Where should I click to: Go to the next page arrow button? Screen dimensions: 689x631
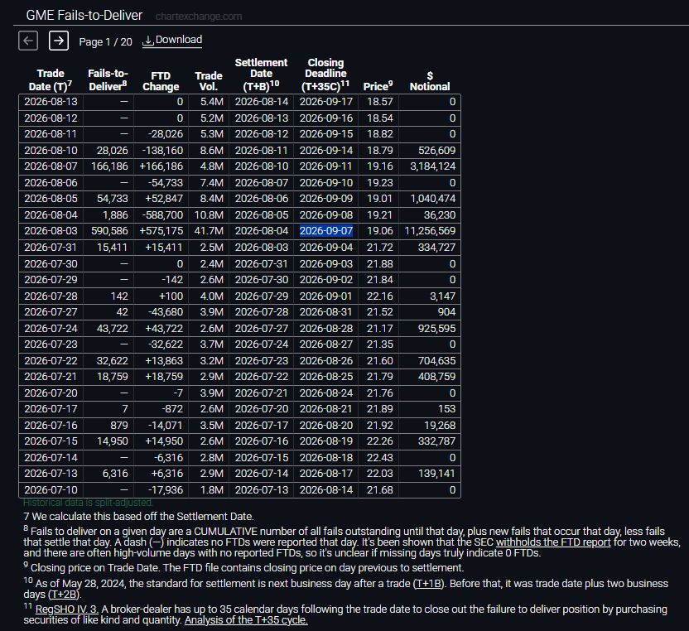click(x=59, y=41)
